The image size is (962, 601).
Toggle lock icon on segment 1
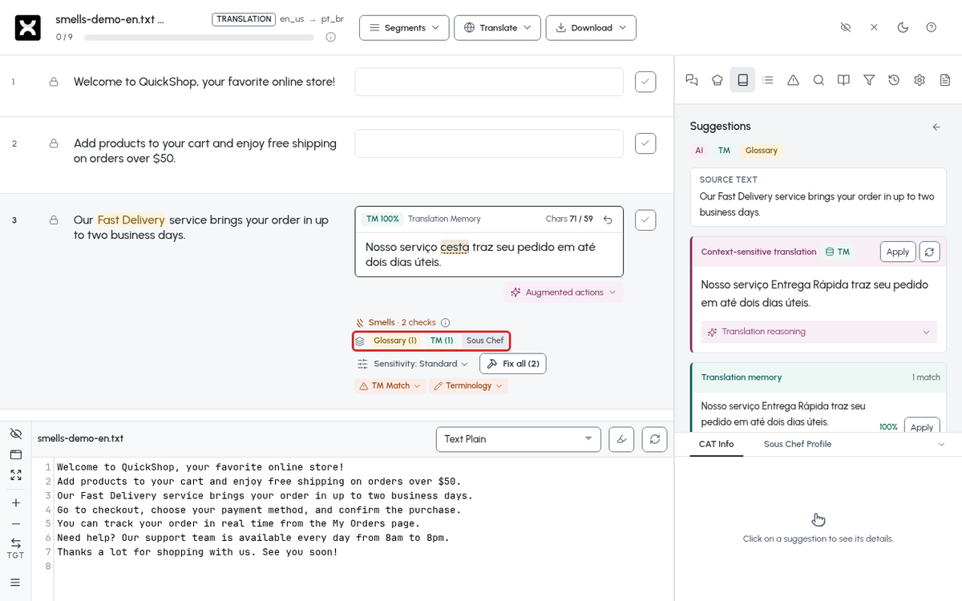(x=54, y=82)
